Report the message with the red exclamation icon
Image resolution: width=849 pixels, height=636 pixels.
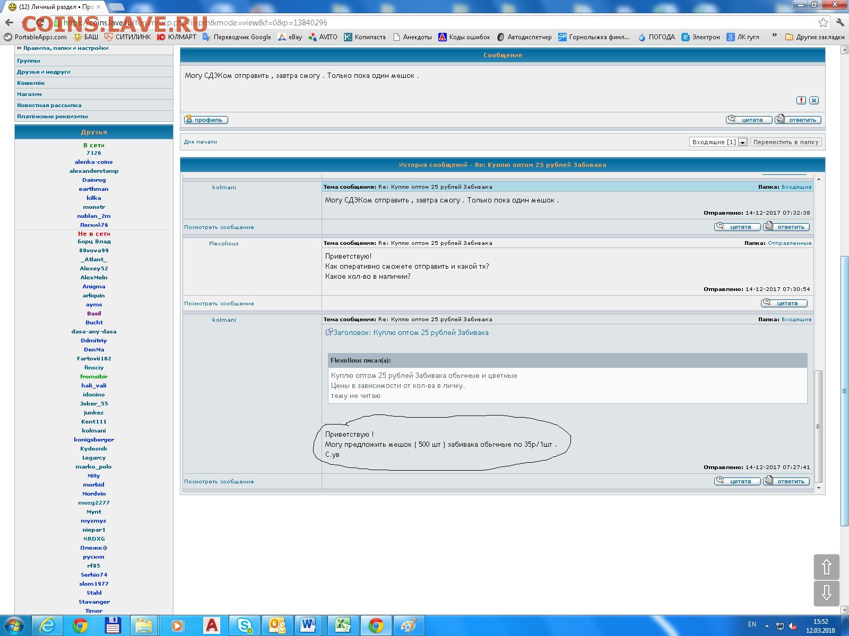[801, 101]
